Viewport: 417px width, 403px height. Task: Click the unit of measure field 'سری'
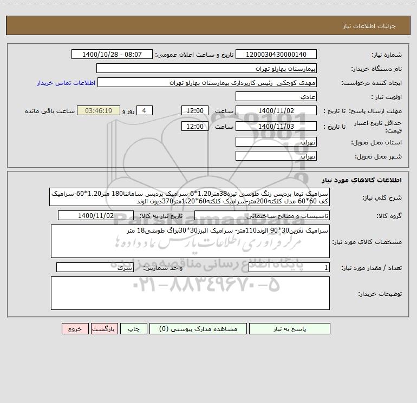click(95, 268)
